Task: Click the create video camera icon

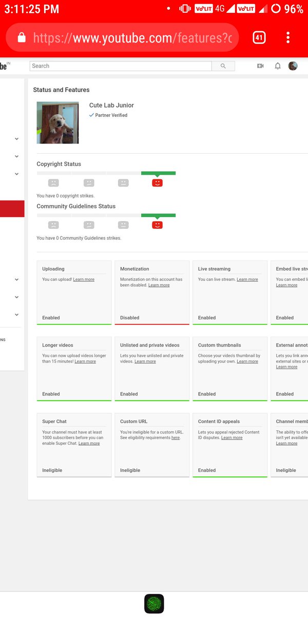Action: point(260,66)
